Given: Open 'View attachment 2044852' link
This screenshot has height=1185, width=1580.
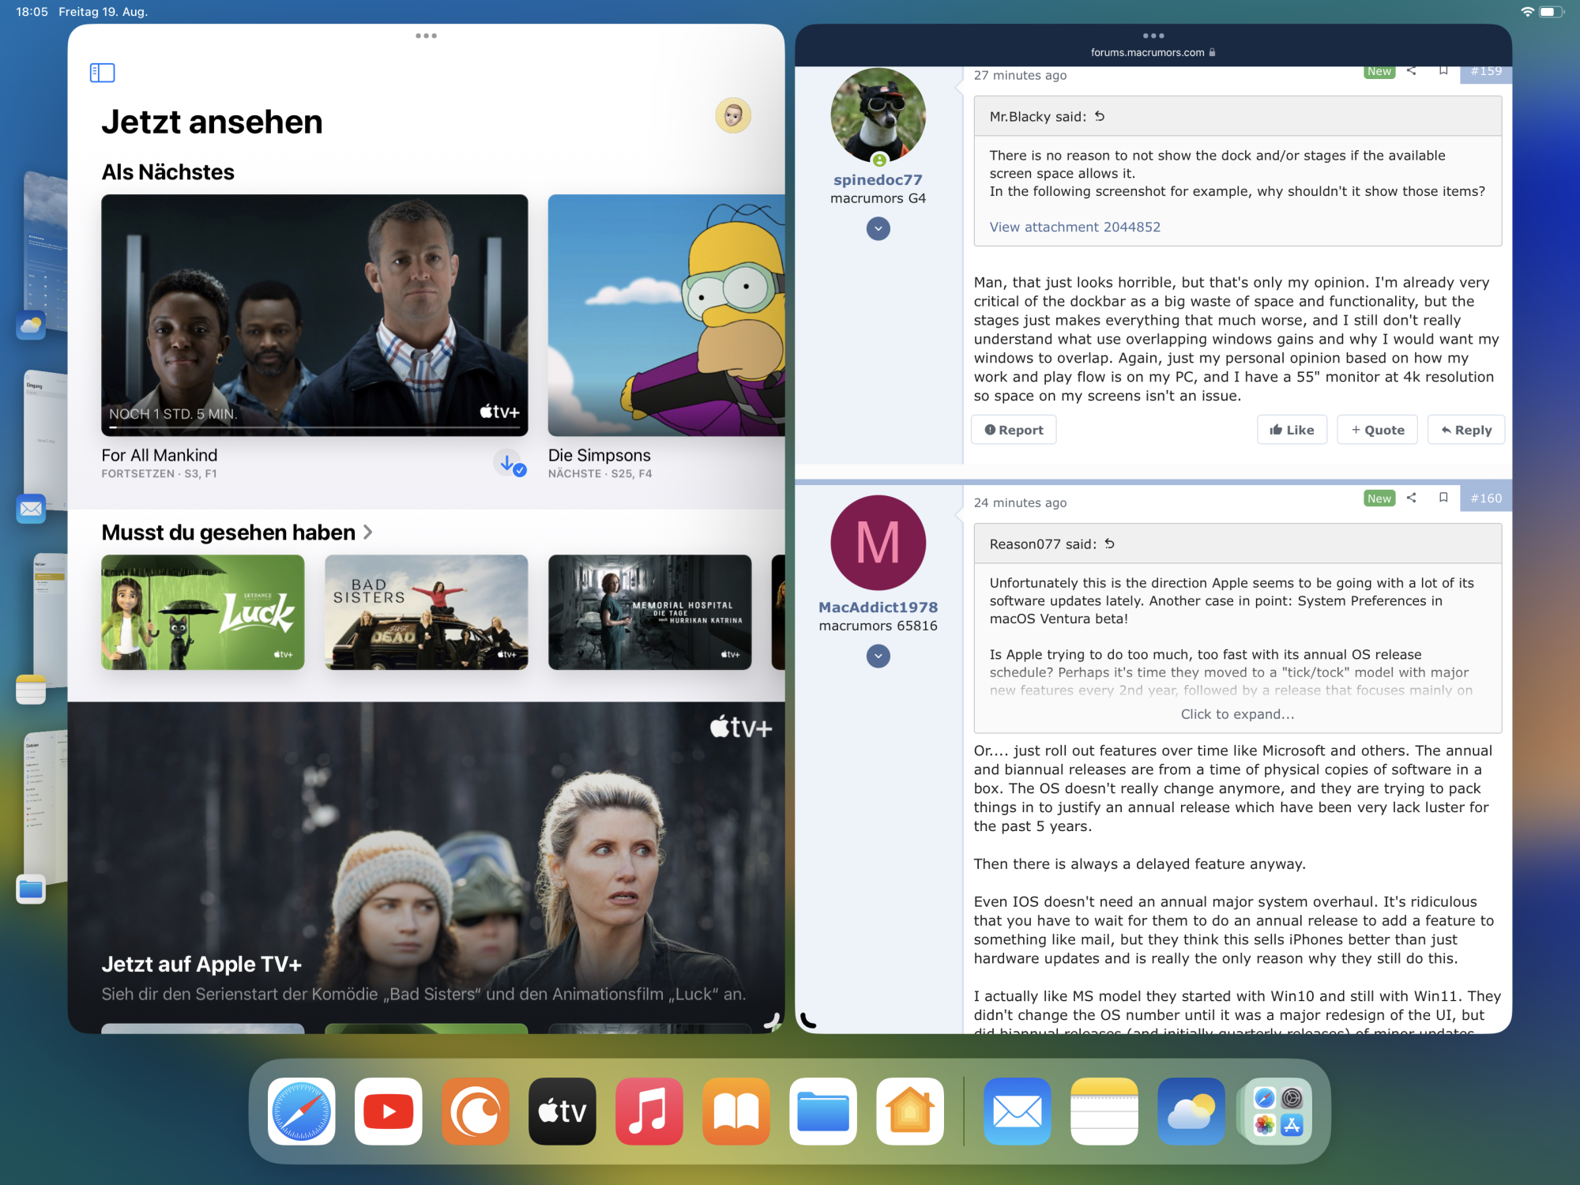Looking at the screenshot, I should click(1074, 227).
